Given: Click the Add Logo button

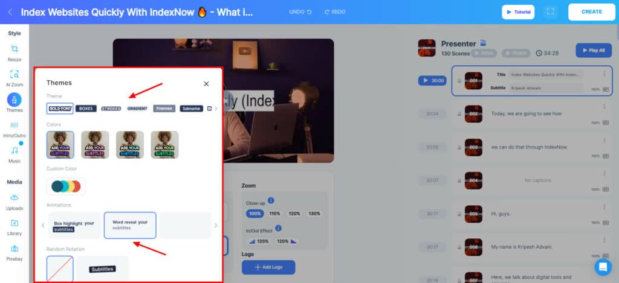Looking at the screenshot, I should click(268, 267).
